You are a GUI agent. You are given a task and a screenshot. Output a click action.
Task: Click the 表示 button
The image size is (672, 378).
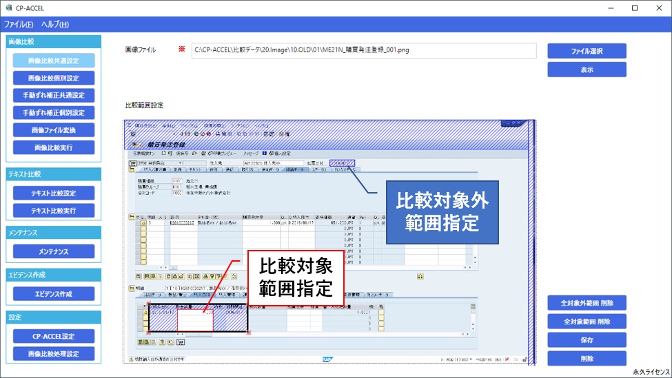click(587, 70)
